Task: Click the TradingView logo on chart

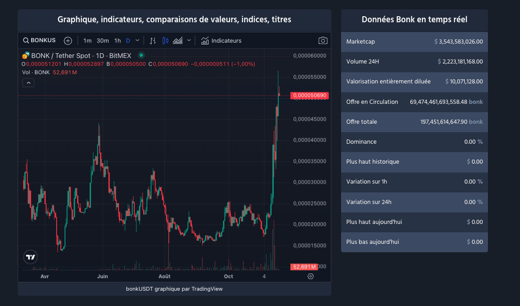Action: (x=31, y=257)
